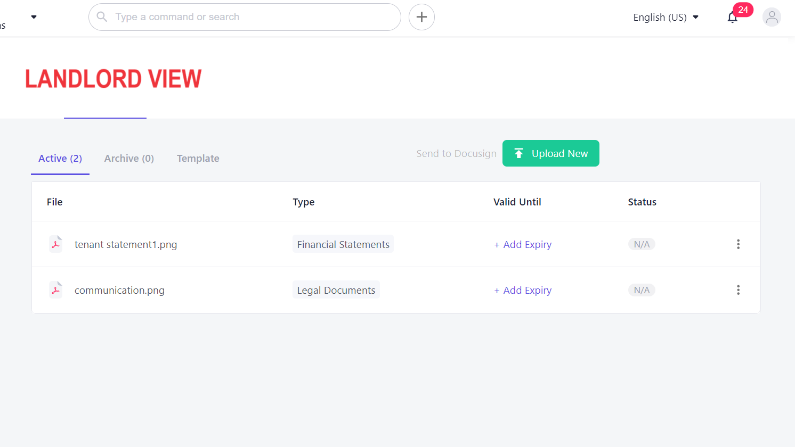Open the user profile avatar
795x447 pixels.
click(772, 17)
